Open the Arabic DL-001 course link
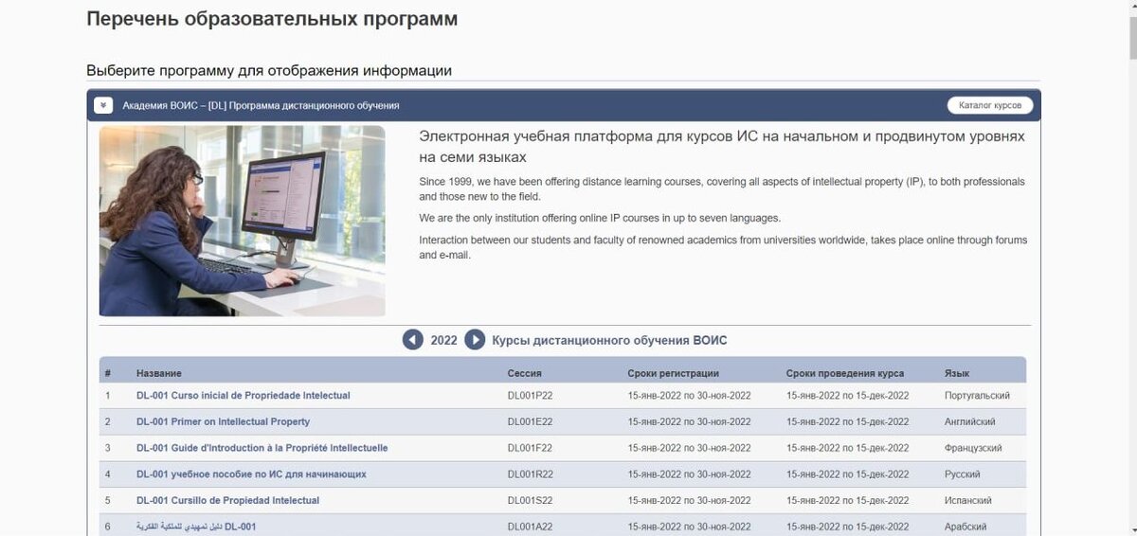The image size is (1137, 536). (196, 527)
